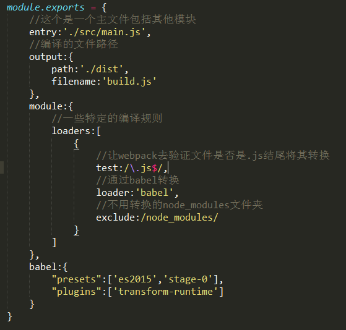Image resolution: width=346 pixels, height=330 pixels.
Task: Click the test regex /\.js$/
Action: tap(143, 168)
